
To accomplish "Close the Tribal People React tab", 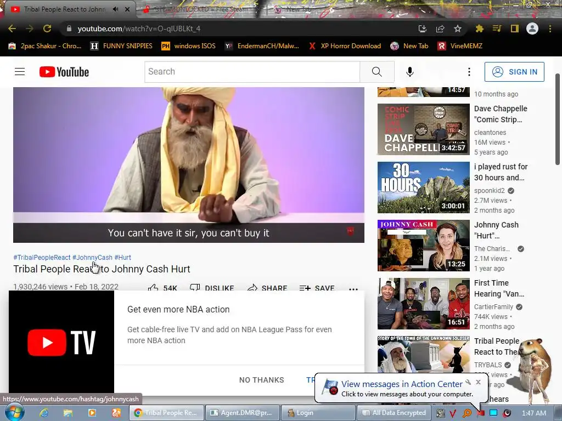I will tap(127, 9).
